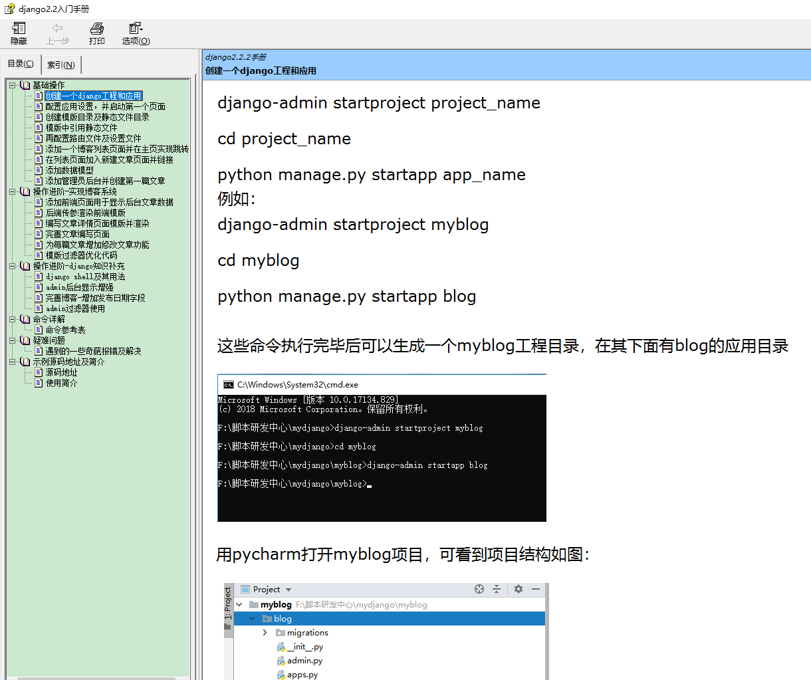Viewport: 811px width, 680px height.
Task: Click the highlighted 创建一个django工程和应用 entry
Action: point(93,96)
